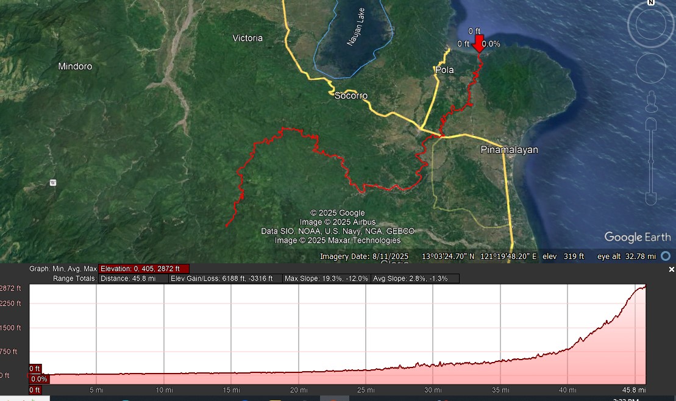
Task: Select the Pegman street view icon
Action: (x=651, y=101)
